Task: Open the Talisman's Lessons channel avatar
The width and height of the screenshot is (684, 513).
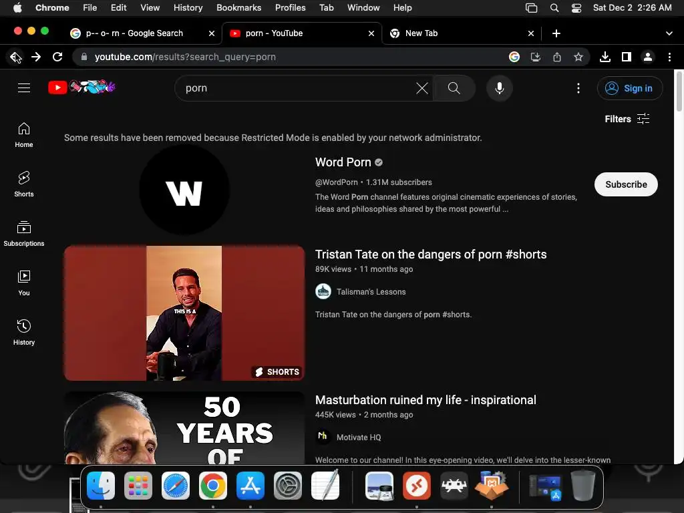Action: click(x=323, y=291)
